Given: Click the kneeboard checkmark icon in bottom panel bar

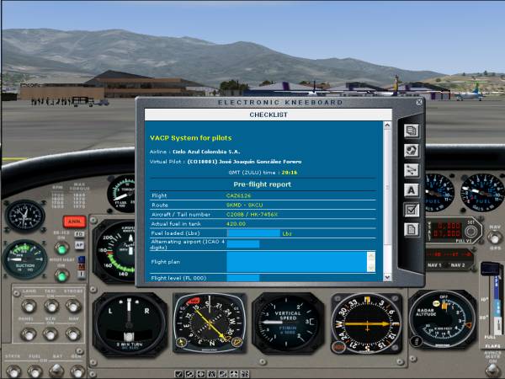Looking at the screenshot, I should pyautogui.click(x=178, y=374).
